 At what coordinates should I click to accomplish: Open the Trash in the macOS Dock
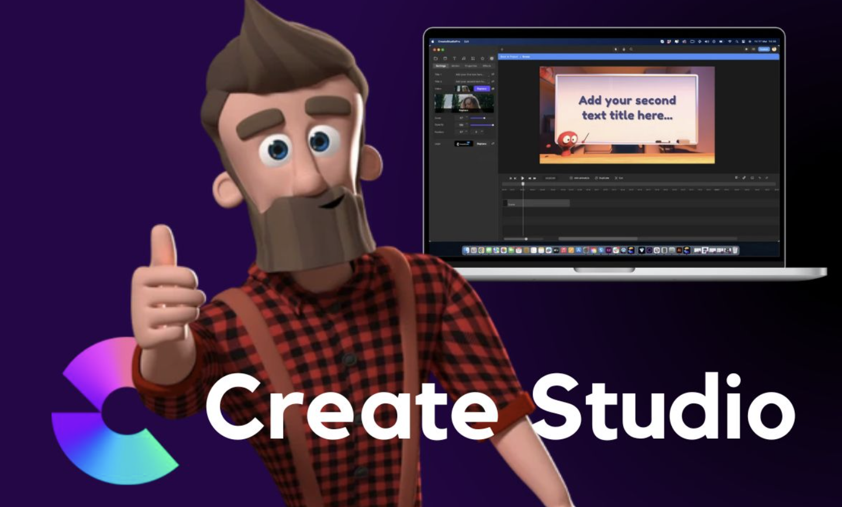click(735, 250)
